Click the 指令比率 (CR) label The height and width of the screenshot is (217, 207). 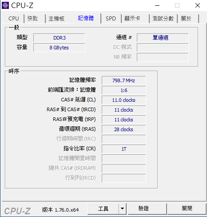80,149
